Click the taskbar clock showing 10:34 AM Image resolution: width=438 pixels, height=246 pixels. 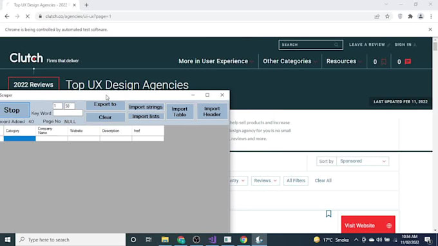(x=410, y=240)
